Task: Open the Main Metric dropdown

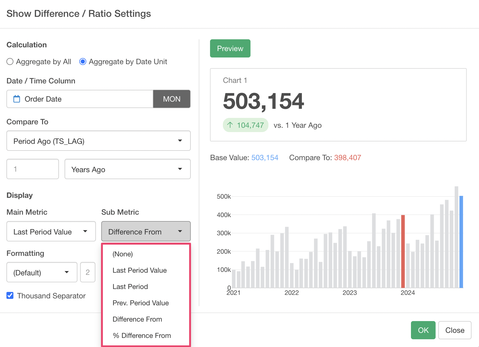Action: pos(51,232)
